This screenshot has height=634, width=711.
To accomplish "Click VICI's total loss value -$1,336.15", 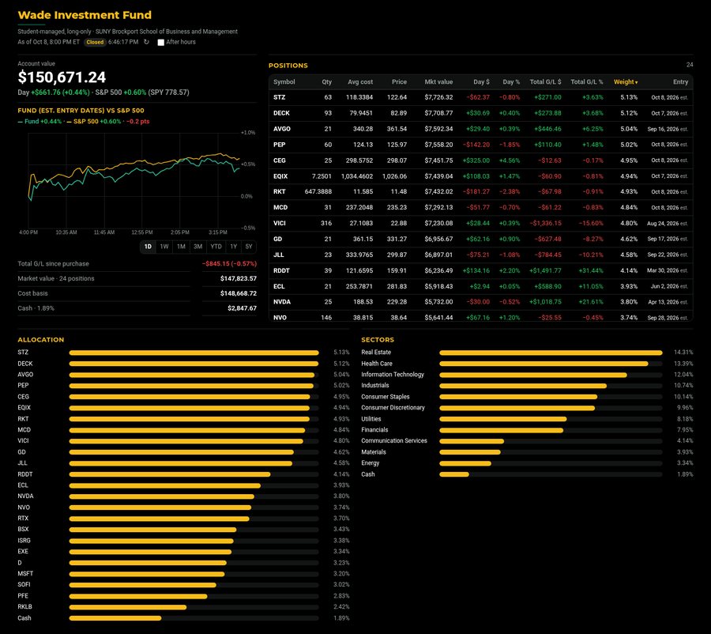I will pyautogui.click(x=545, y=223).
